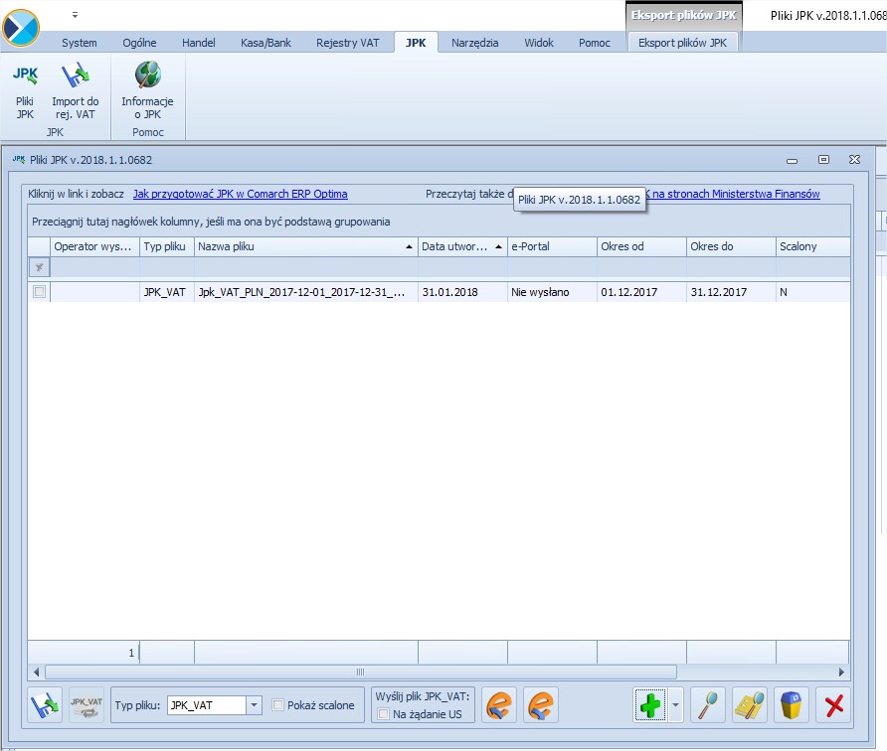Click Okres do column header
This screenshot has width=887, height=751.
click(x=730, y=246)
